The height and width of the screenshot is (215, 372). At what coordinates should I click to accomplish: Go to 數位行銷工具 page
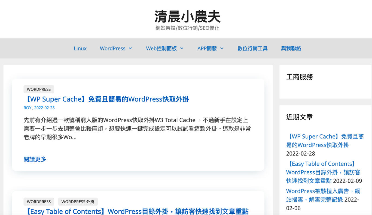pos(252,48)
